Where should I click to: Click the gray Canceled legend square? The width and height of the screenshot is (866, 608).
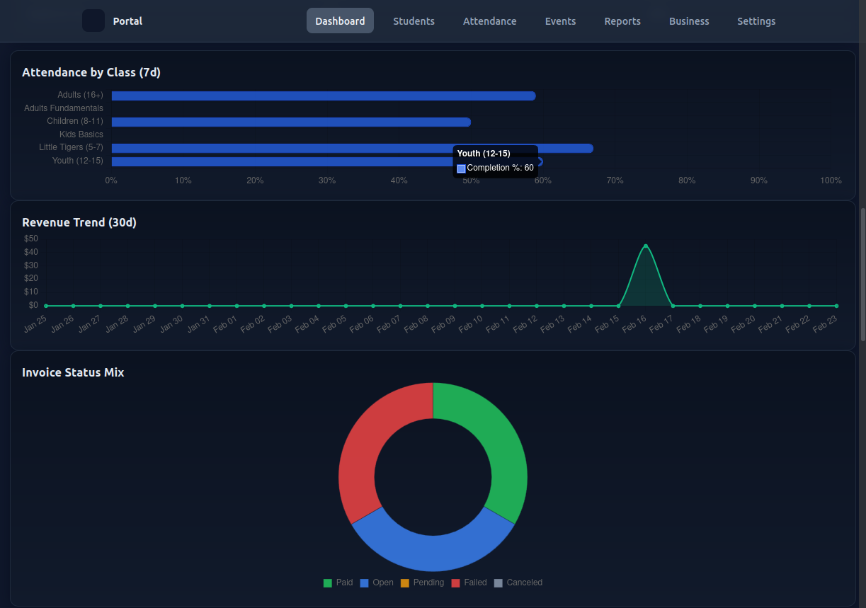point(498,583)
